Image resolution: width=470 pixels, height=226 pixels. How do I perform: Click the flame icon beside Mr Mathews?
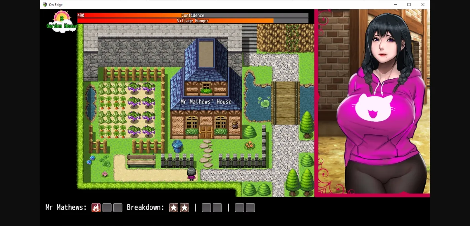96,208
